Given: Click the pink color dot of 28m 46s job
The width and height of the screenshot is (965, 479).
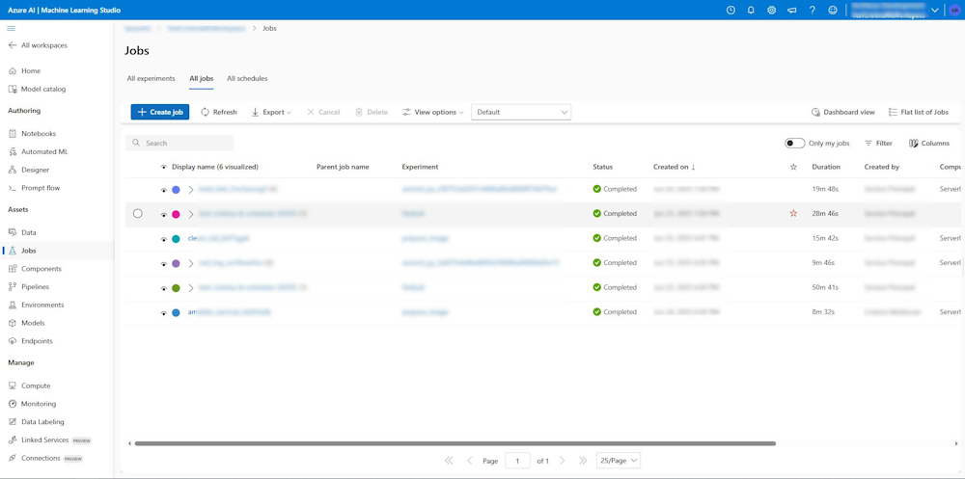Looking at the screenshot, I should coord(176,214).
